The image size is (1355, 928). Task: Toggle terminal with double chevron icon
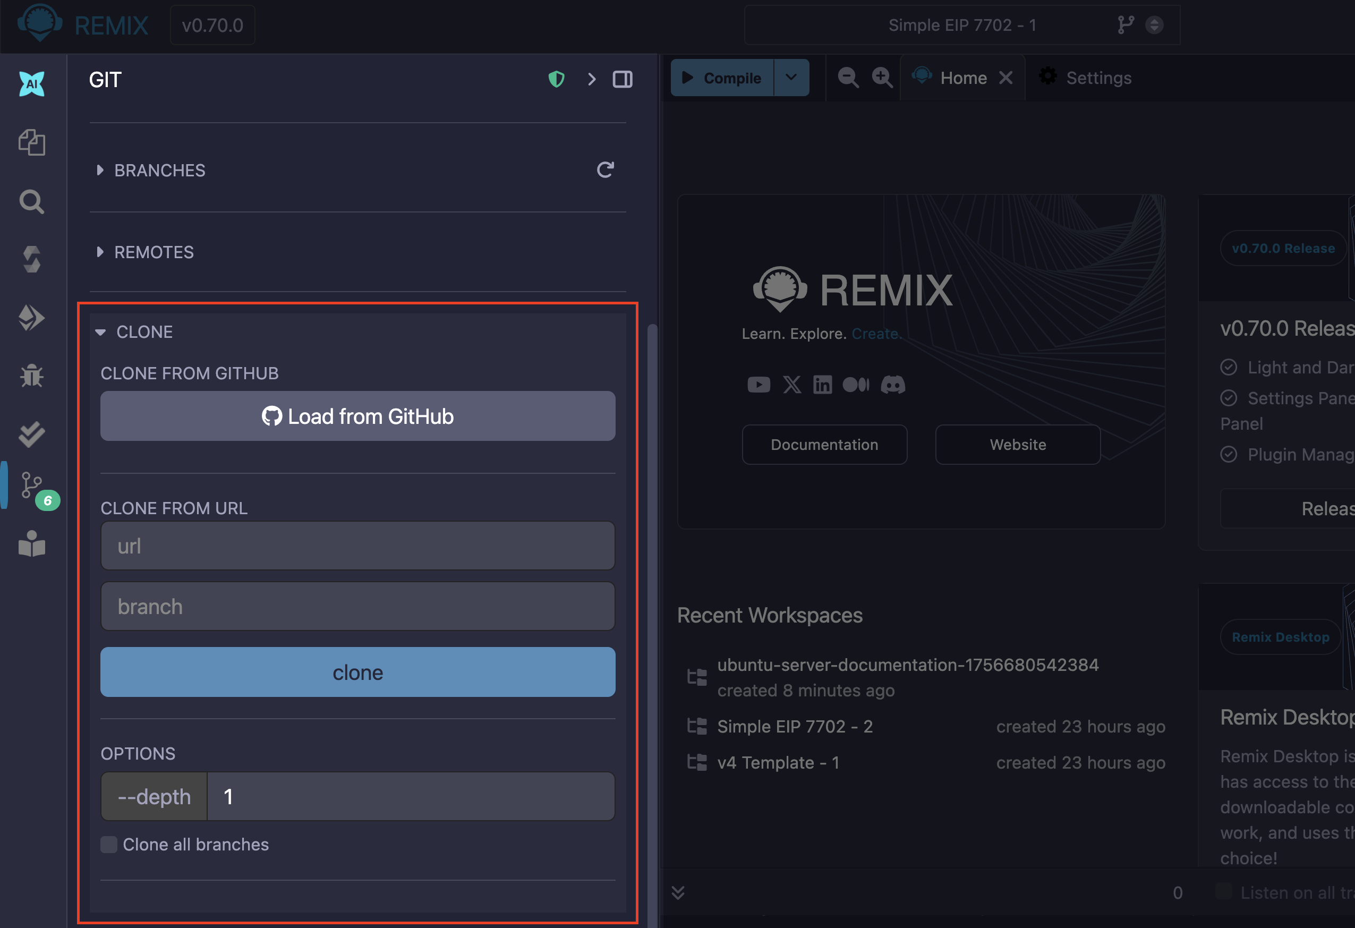pyautogui.click(x=678, y=892)
